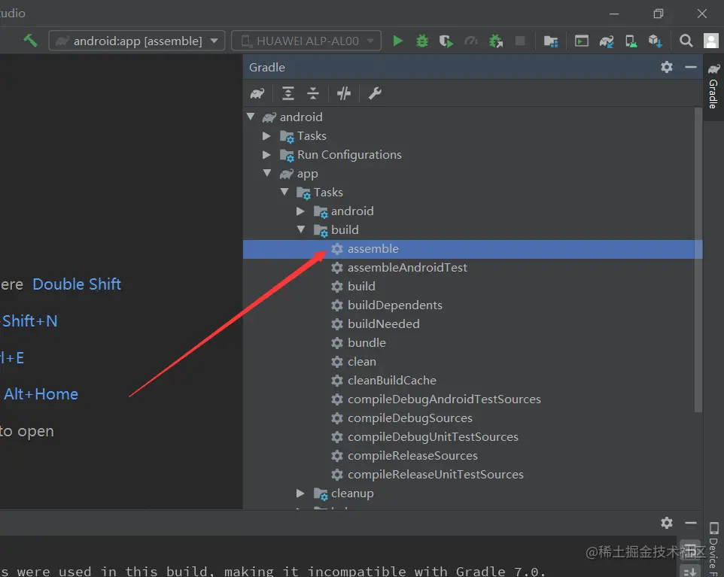Hide the bottom build panel
Screen dimensions: 724x577
tap(691, 523)
